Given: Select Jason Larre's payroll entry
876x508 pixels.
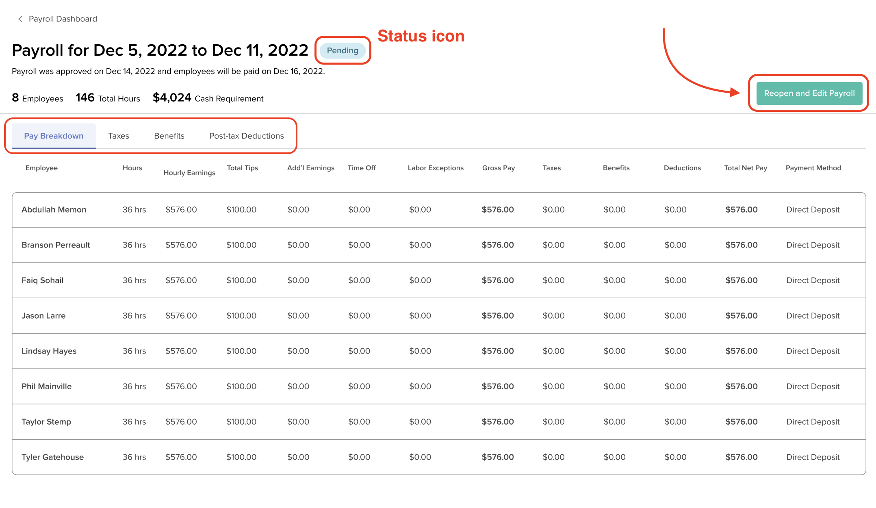Looking at the screenshot, I should [43, 315].
